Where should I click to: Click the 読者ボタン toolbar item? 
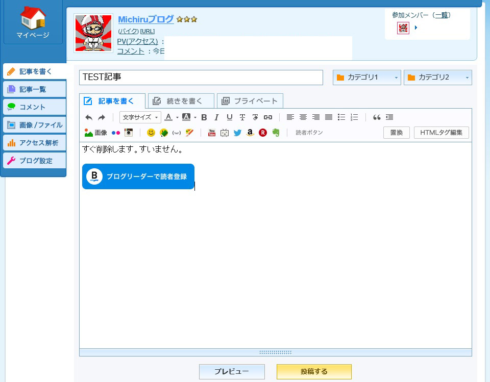(x=309, y=133)
